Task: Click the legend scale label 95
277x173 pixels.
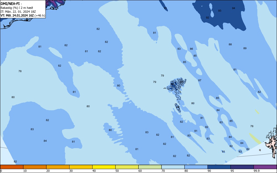Action: tap(232, 171)
